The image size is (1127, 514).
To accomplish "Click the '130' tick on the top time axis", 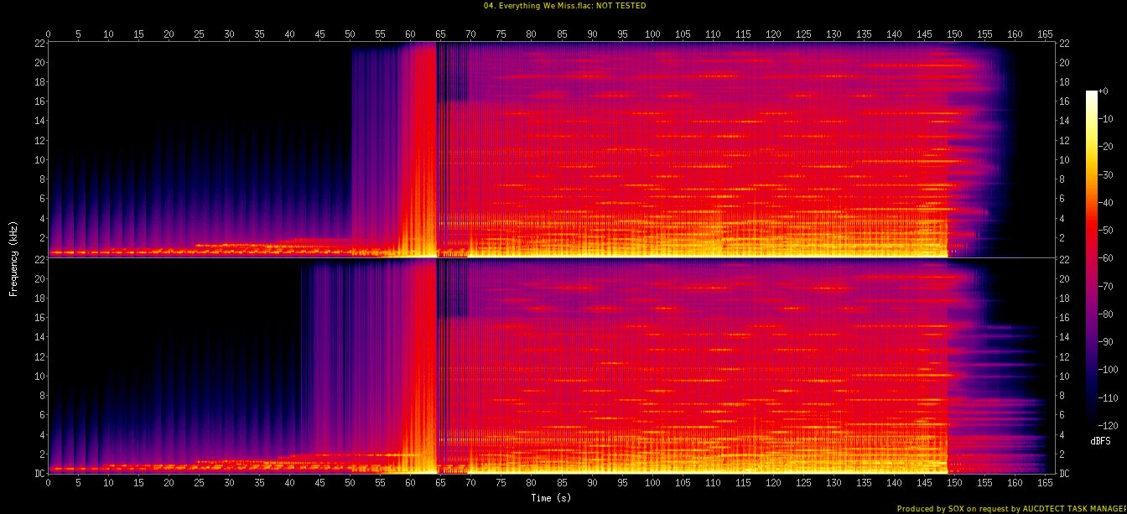I will pos(834,34).
